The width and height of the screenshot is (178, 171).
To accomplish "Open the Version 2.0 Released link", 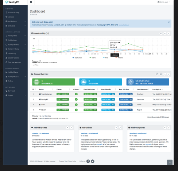I will [x=89, y=134].
